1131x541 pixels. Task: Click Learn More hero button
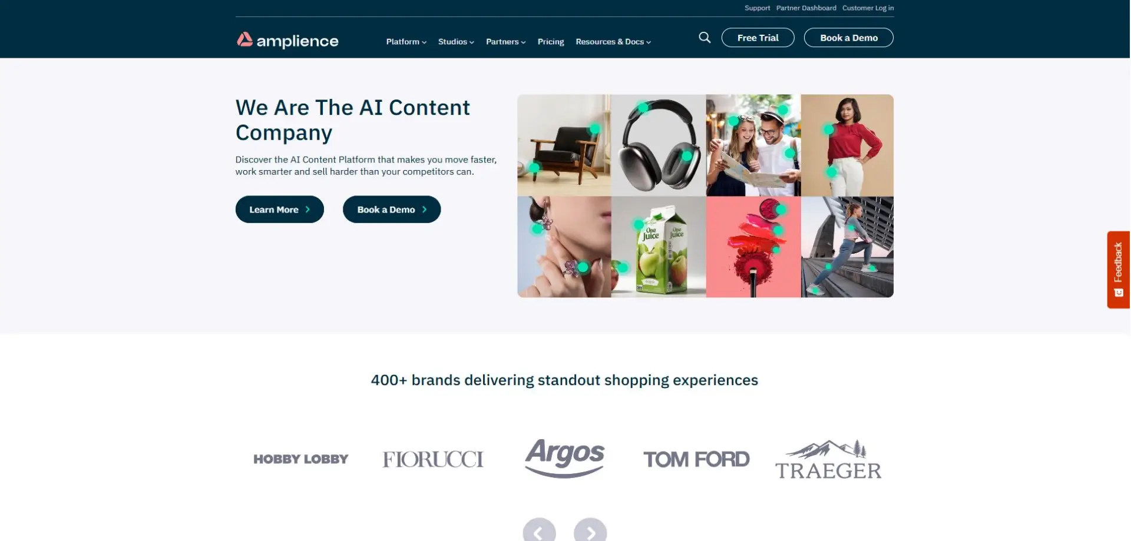coord(280,210)
